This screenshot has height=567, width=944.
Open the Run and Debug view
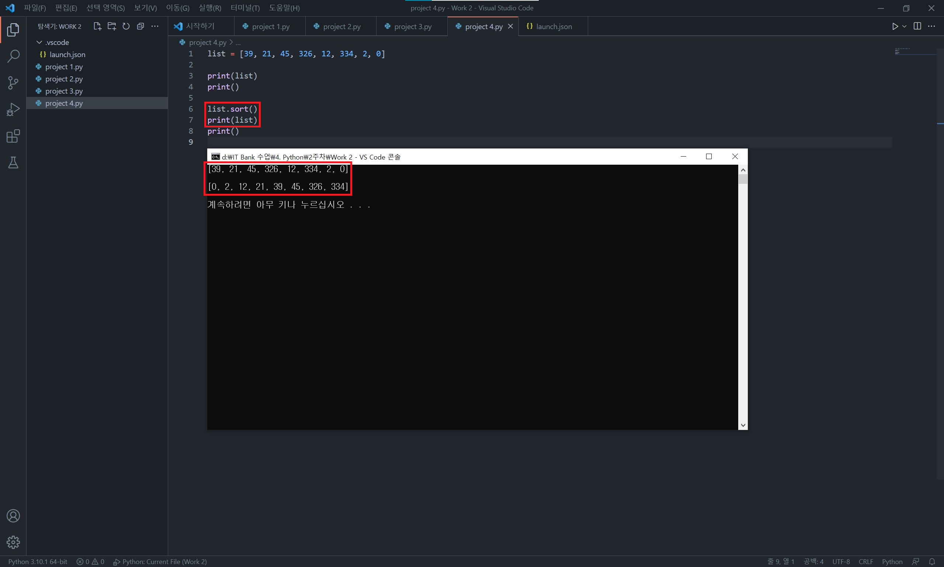[13, 110]
